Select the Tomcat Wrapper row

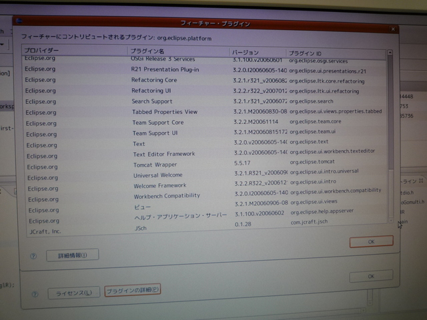click(206, 165)
